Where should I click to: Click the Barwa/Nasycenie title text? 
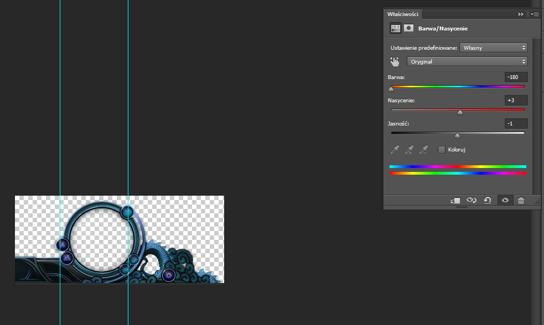[443, 28]
